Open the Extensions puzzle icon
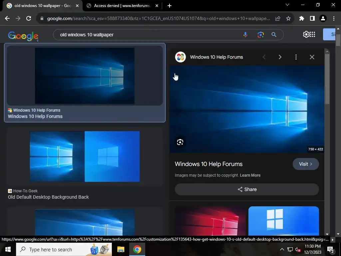341x256 pixels. point(301,19)
